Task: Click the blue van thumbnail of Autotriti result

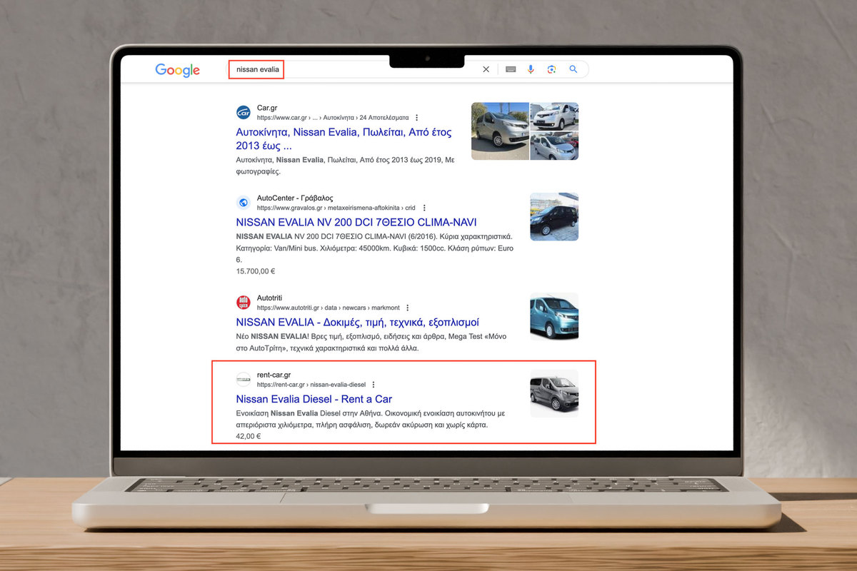Action: (x=554, y=316)
